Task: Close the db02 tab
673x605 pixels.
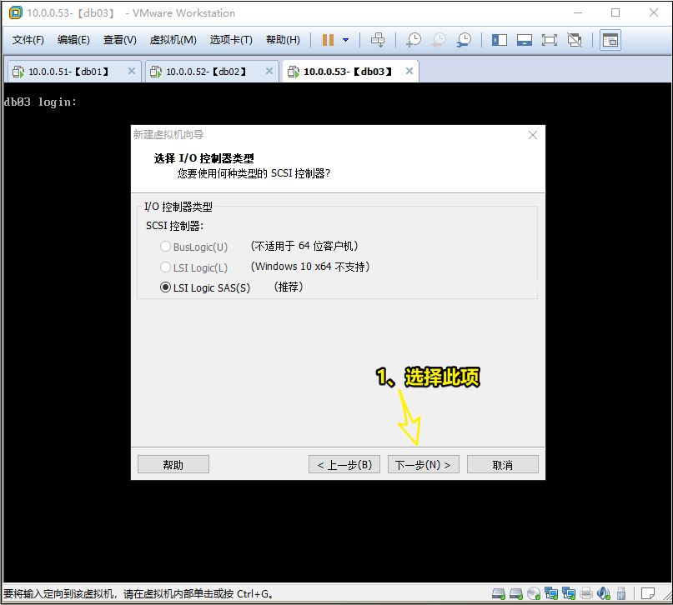Action: [x=269, y=71]
